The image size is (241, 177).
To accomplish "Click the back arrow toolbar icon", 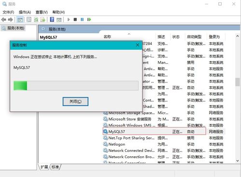I will 3,20.
